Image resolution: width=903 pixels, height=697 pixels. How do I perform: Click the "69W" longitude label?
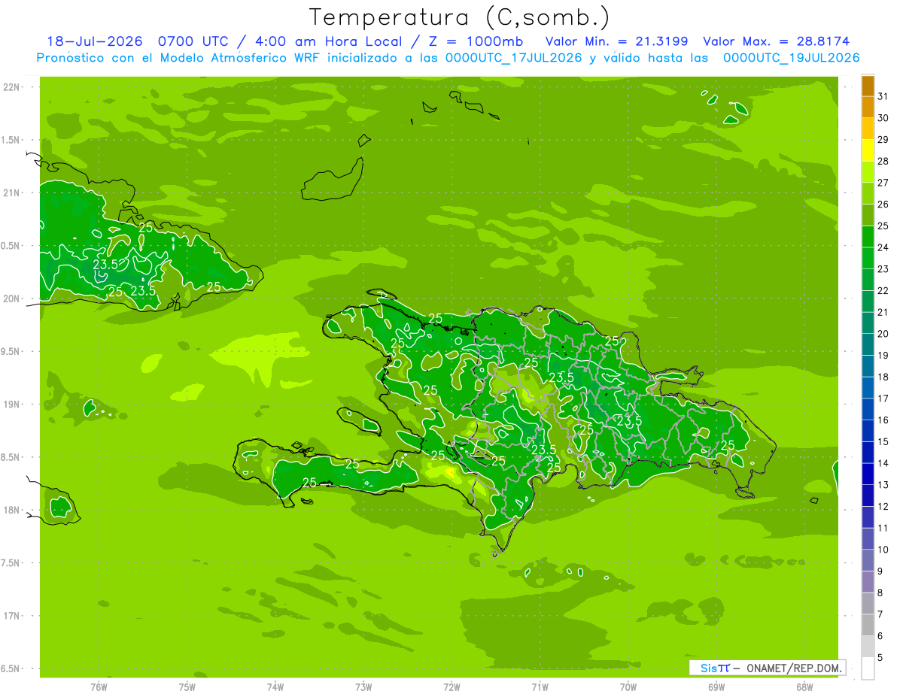716,686
